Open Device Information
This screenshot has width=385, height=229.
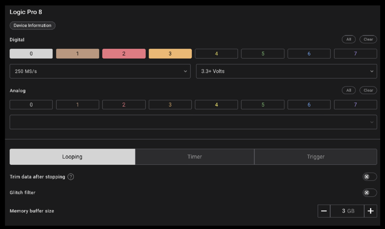point(32,25)
